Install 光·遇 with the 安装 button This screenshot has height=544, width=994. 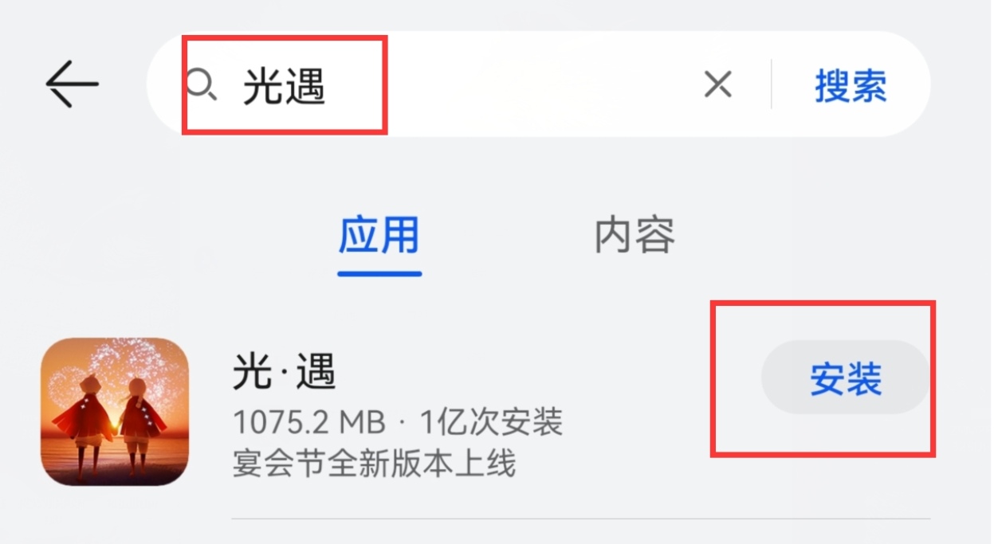(x=846, y=378)
